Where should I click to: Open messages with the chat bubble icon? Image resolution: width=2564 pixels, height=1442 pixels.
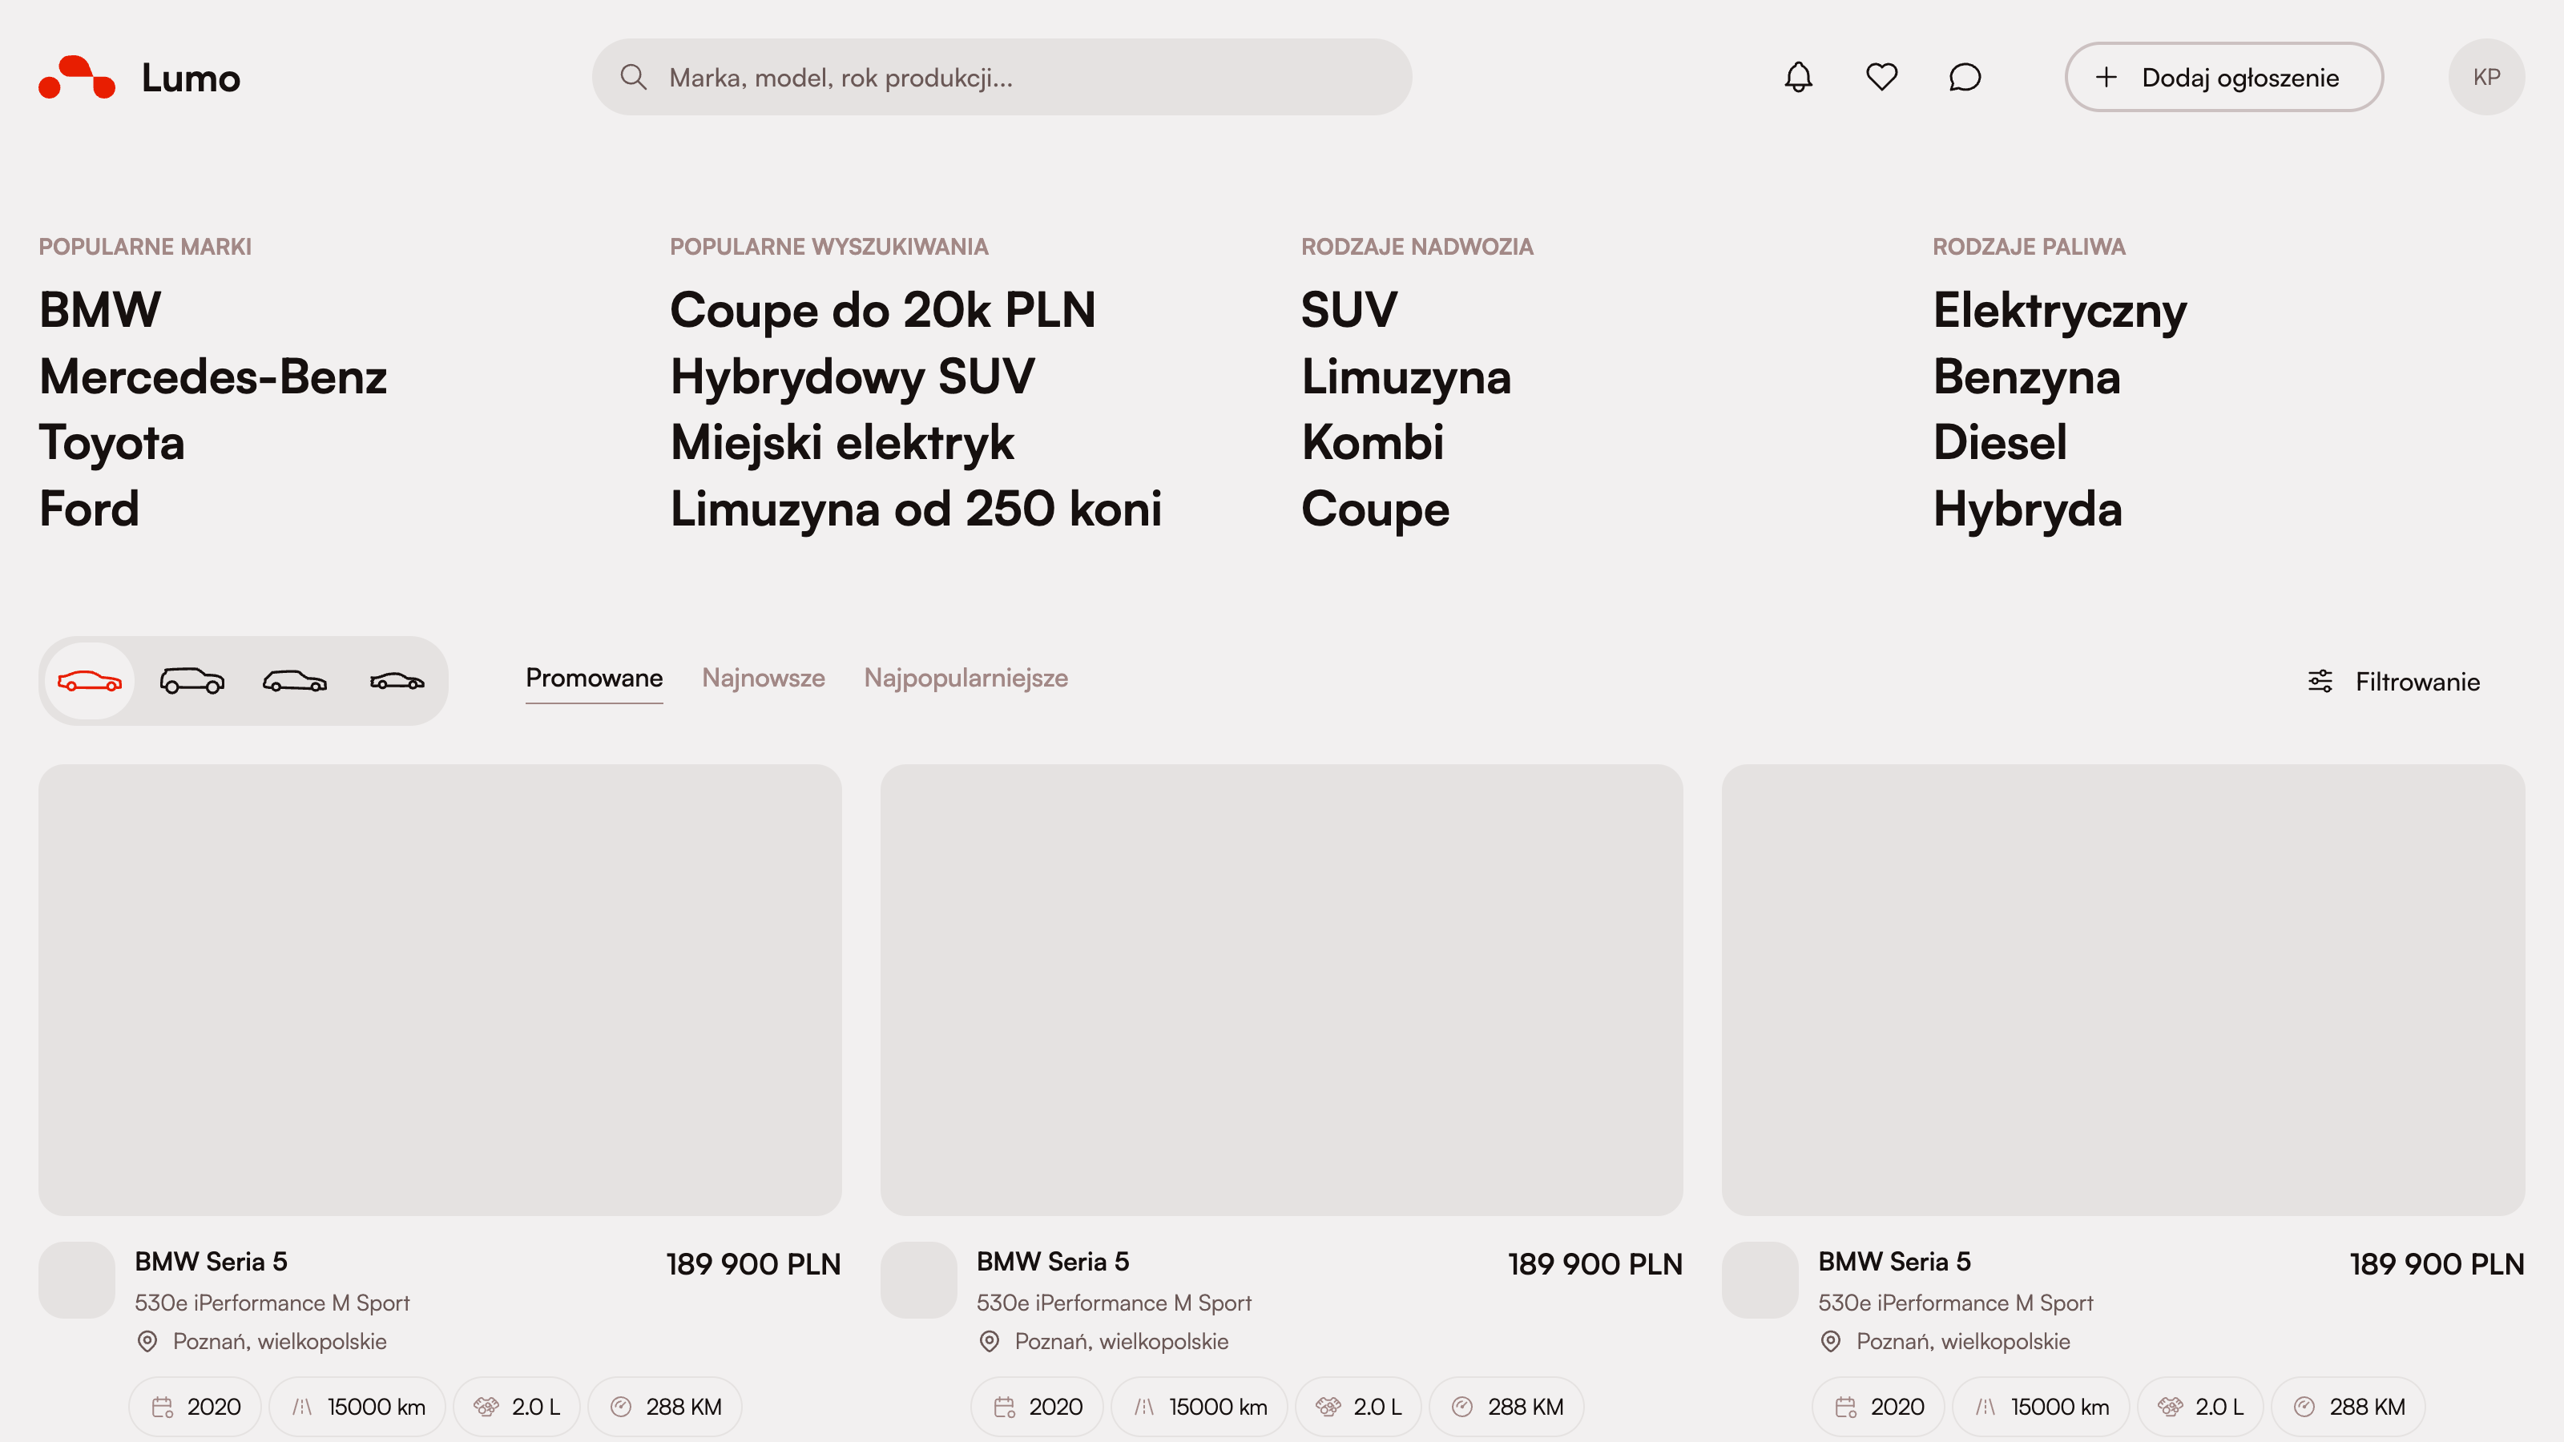click(x=1965, y=77)
